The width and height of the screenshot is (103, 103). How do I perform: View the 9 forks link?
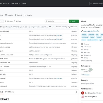click(85, 58)
